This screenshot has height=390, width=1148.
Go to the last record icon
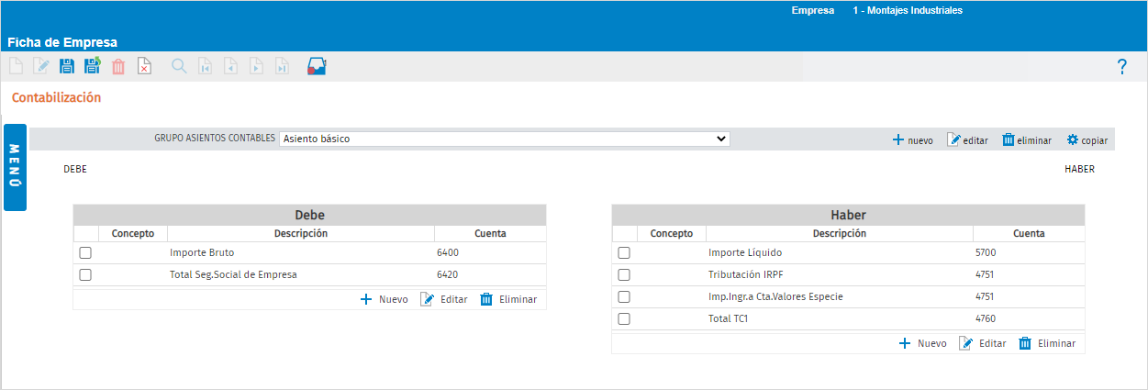[283, 66]
